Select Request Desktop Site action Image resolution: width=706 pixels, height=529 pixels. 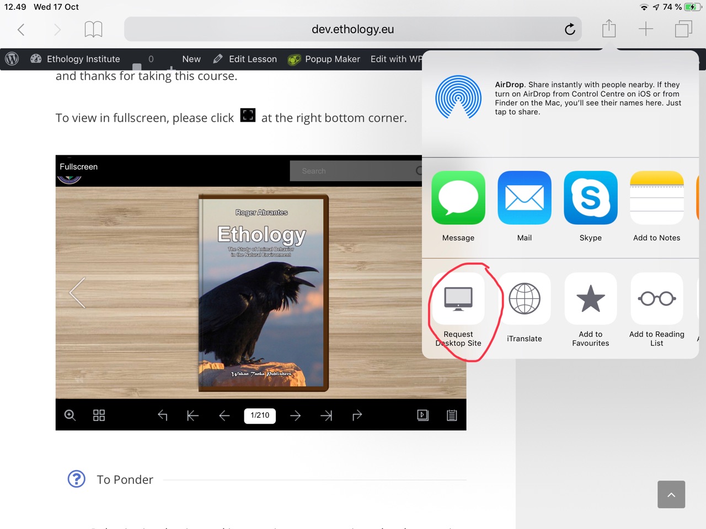point(458,310)
